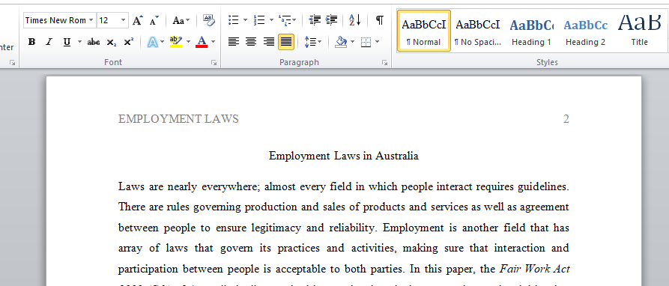Open the Paragraph dialog launcher
This screenshot has width=669, height=286.
click(384, 63)
